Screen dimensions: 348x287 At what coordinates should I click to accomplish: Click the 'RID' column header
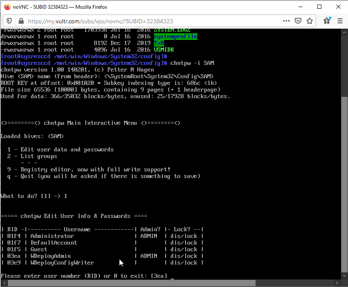pos(12,229)
